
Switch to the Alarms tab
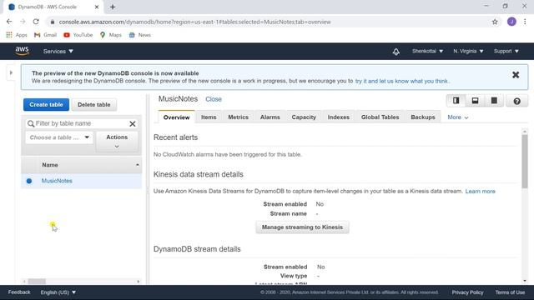(x=270, y=117)
